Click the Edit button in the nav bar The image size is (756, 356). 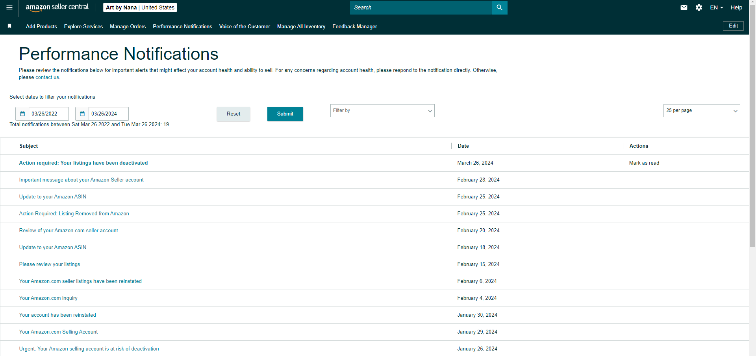(733, 26)
